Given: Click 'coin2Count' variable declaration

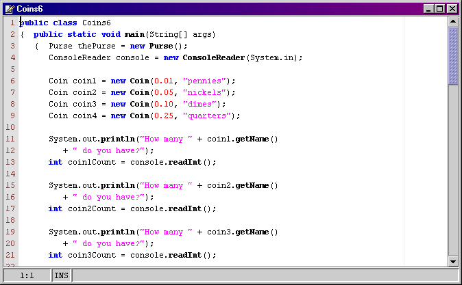Looking at the screenshot, I should click(x=92, y=208).
